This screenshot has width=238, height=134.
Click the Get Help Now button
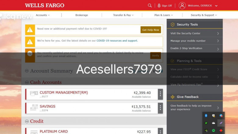150,30
